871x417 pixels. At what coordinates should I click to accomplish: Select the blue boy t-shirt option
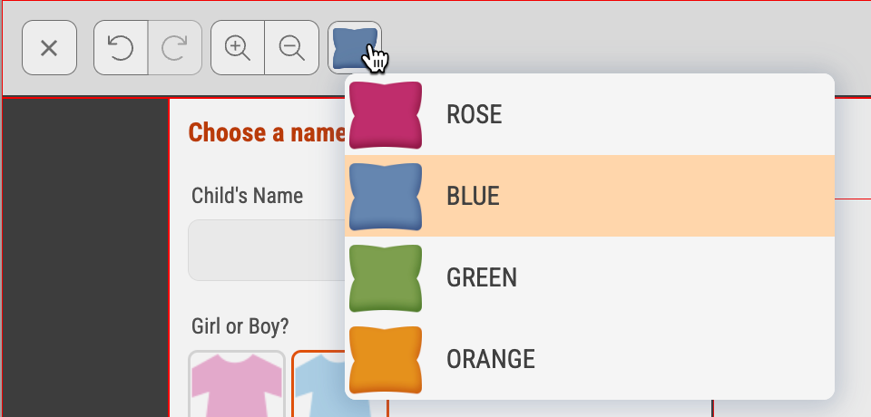(319, 383)
